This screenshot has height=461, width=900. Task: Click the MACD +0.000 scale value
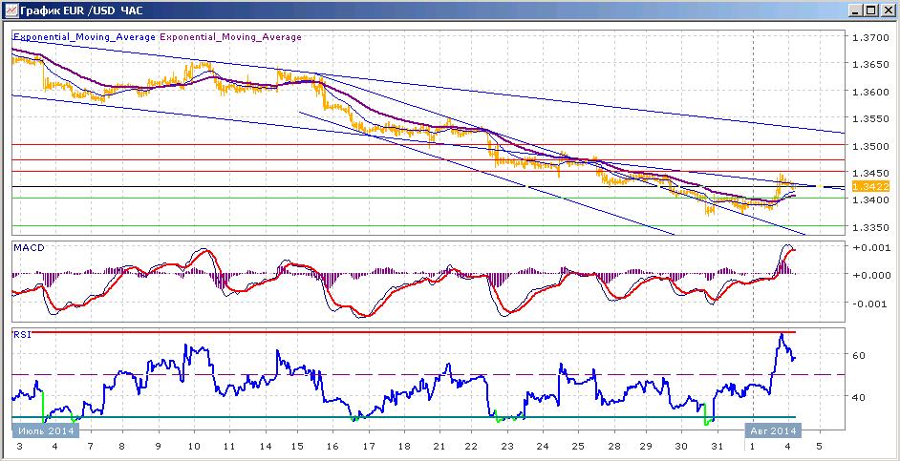coord(872,276)
